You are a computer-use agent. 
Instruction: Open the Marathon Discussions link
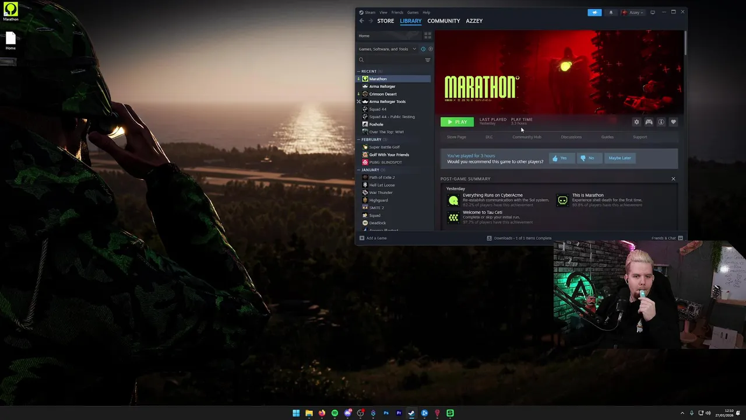tap(571, 137)
